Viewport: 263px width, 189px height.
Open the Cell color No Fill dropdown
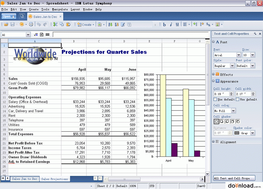[x=233, y=111]
